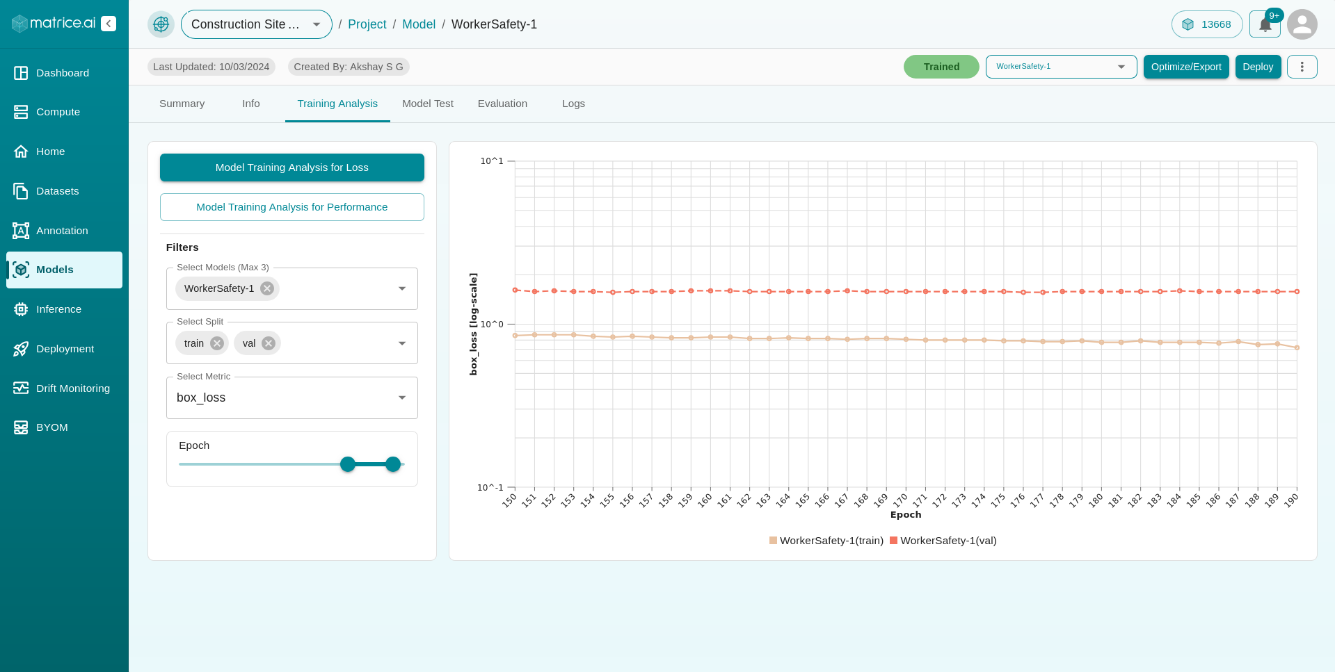Open Dashboard from the sidebar
Screen dimensions: 1335x672
pos(64,73)
